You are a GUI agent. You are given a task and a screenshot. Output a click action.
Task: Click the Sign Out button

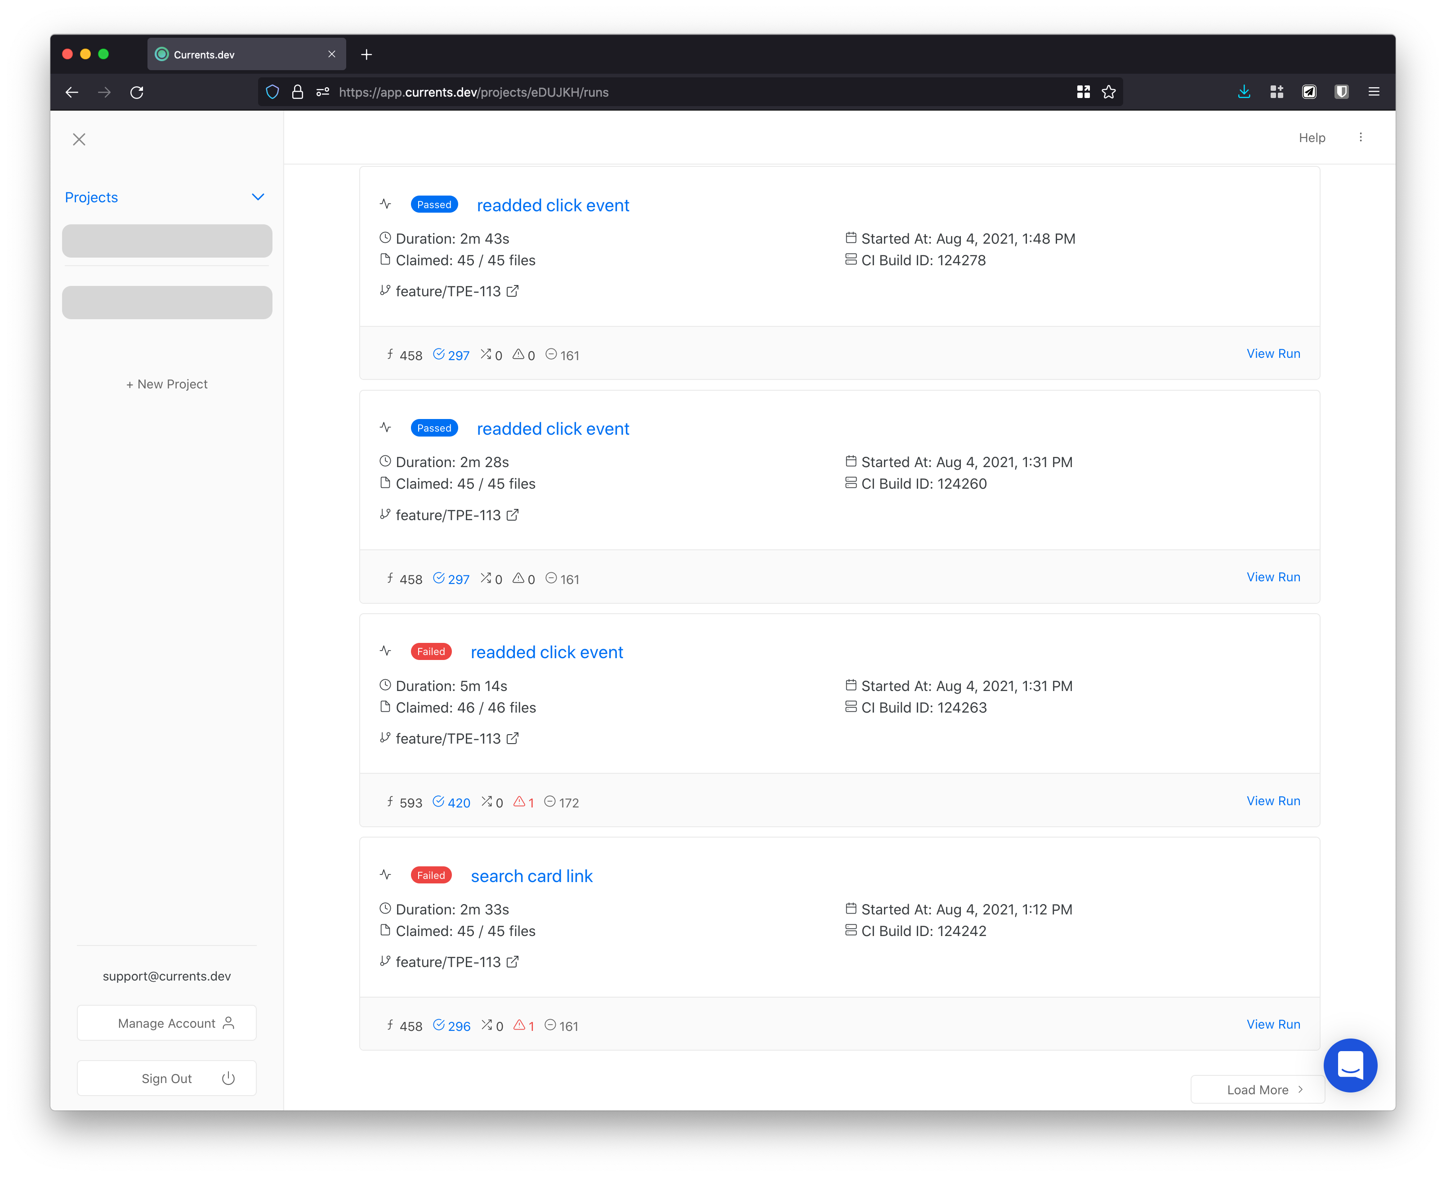(x=167, y=1078)
